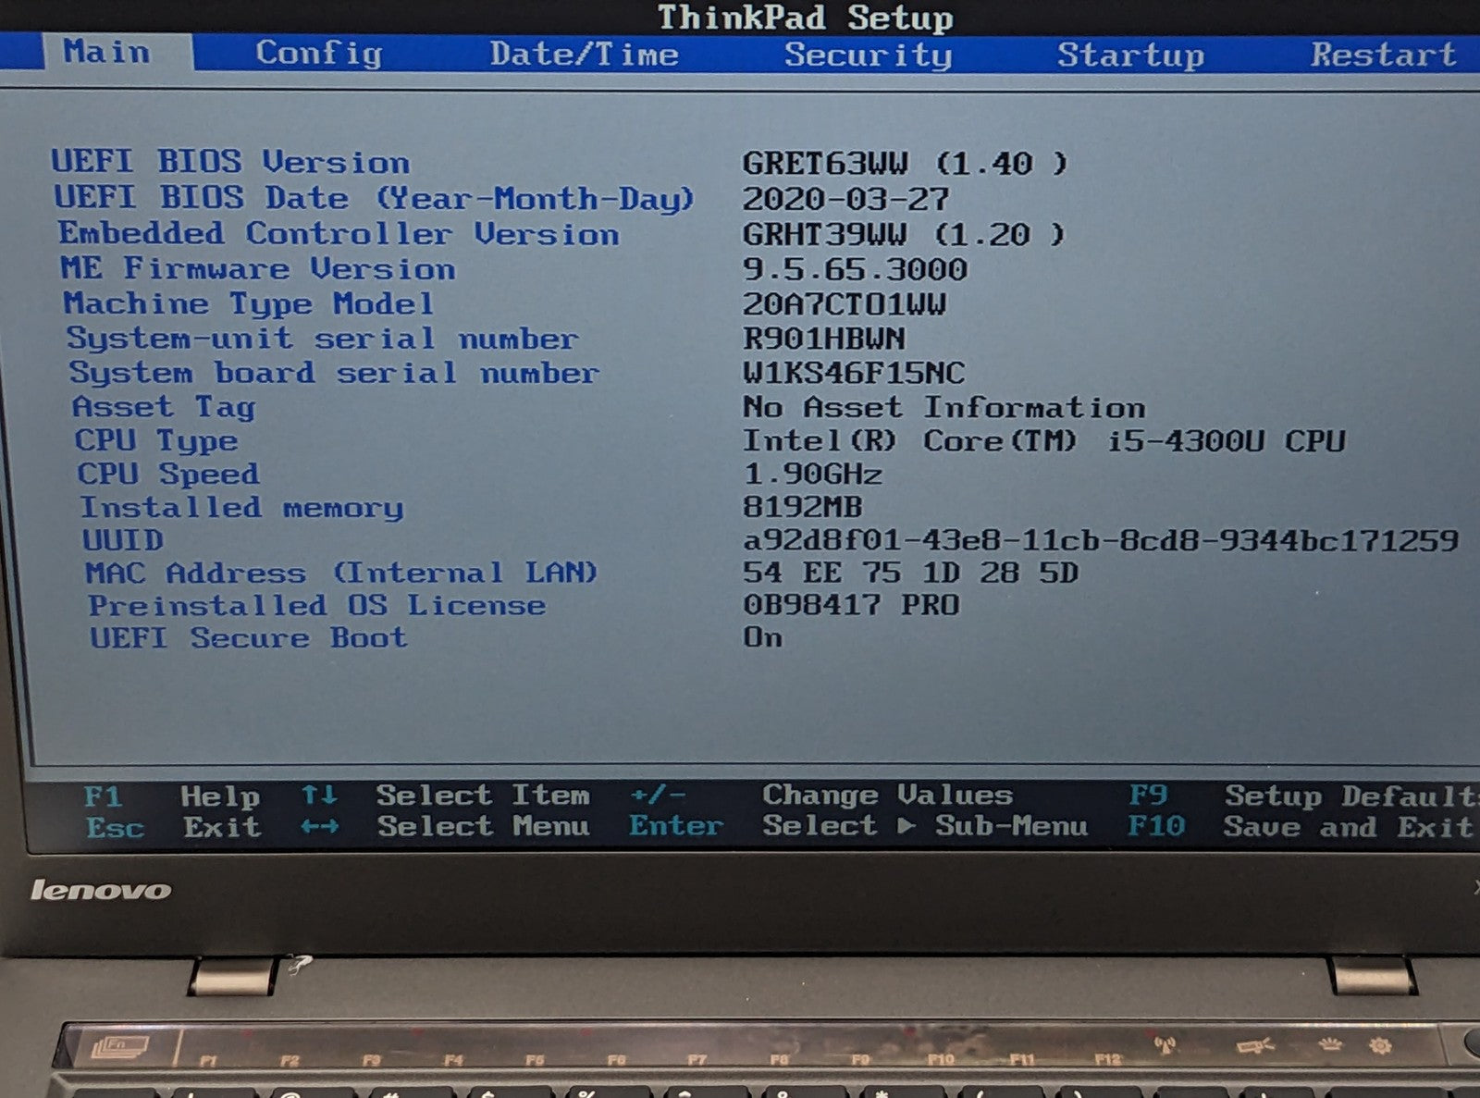Click the Select Menu label

[x=482, y=825]
